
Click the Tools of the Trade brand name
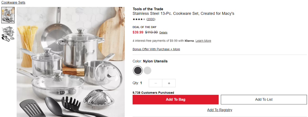[148, 9]
